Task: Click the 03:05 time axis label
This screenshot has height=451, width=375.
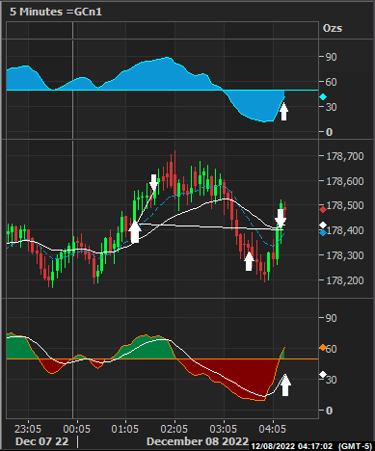Action: (x=224, y=429)
